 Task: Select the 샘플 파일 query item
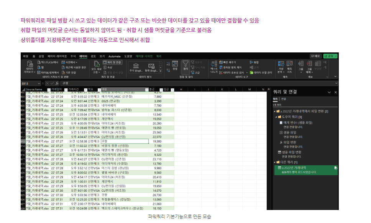290,132
